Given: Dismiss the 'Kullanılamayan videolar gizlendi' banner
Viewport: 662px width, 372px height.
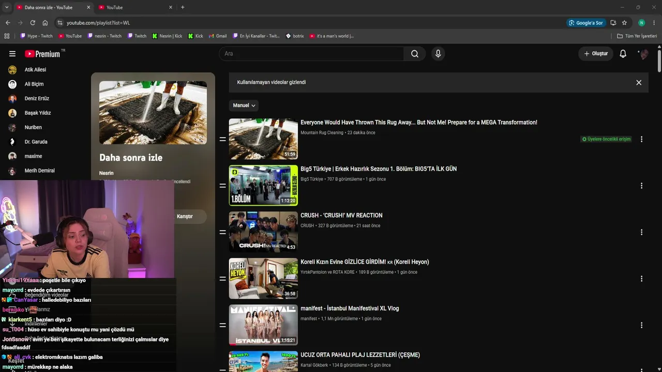Looking at the screenshot, I should coord(639,83).
